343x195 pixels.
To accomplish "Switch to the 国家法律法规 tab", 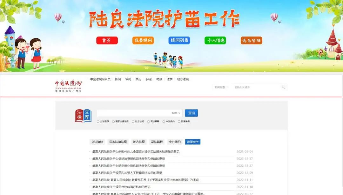I will pos(118,142).
